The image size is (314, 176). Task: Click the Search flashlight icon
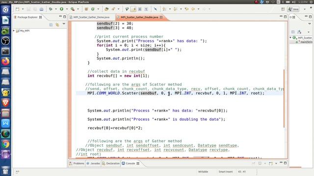(x=113, y=9)
